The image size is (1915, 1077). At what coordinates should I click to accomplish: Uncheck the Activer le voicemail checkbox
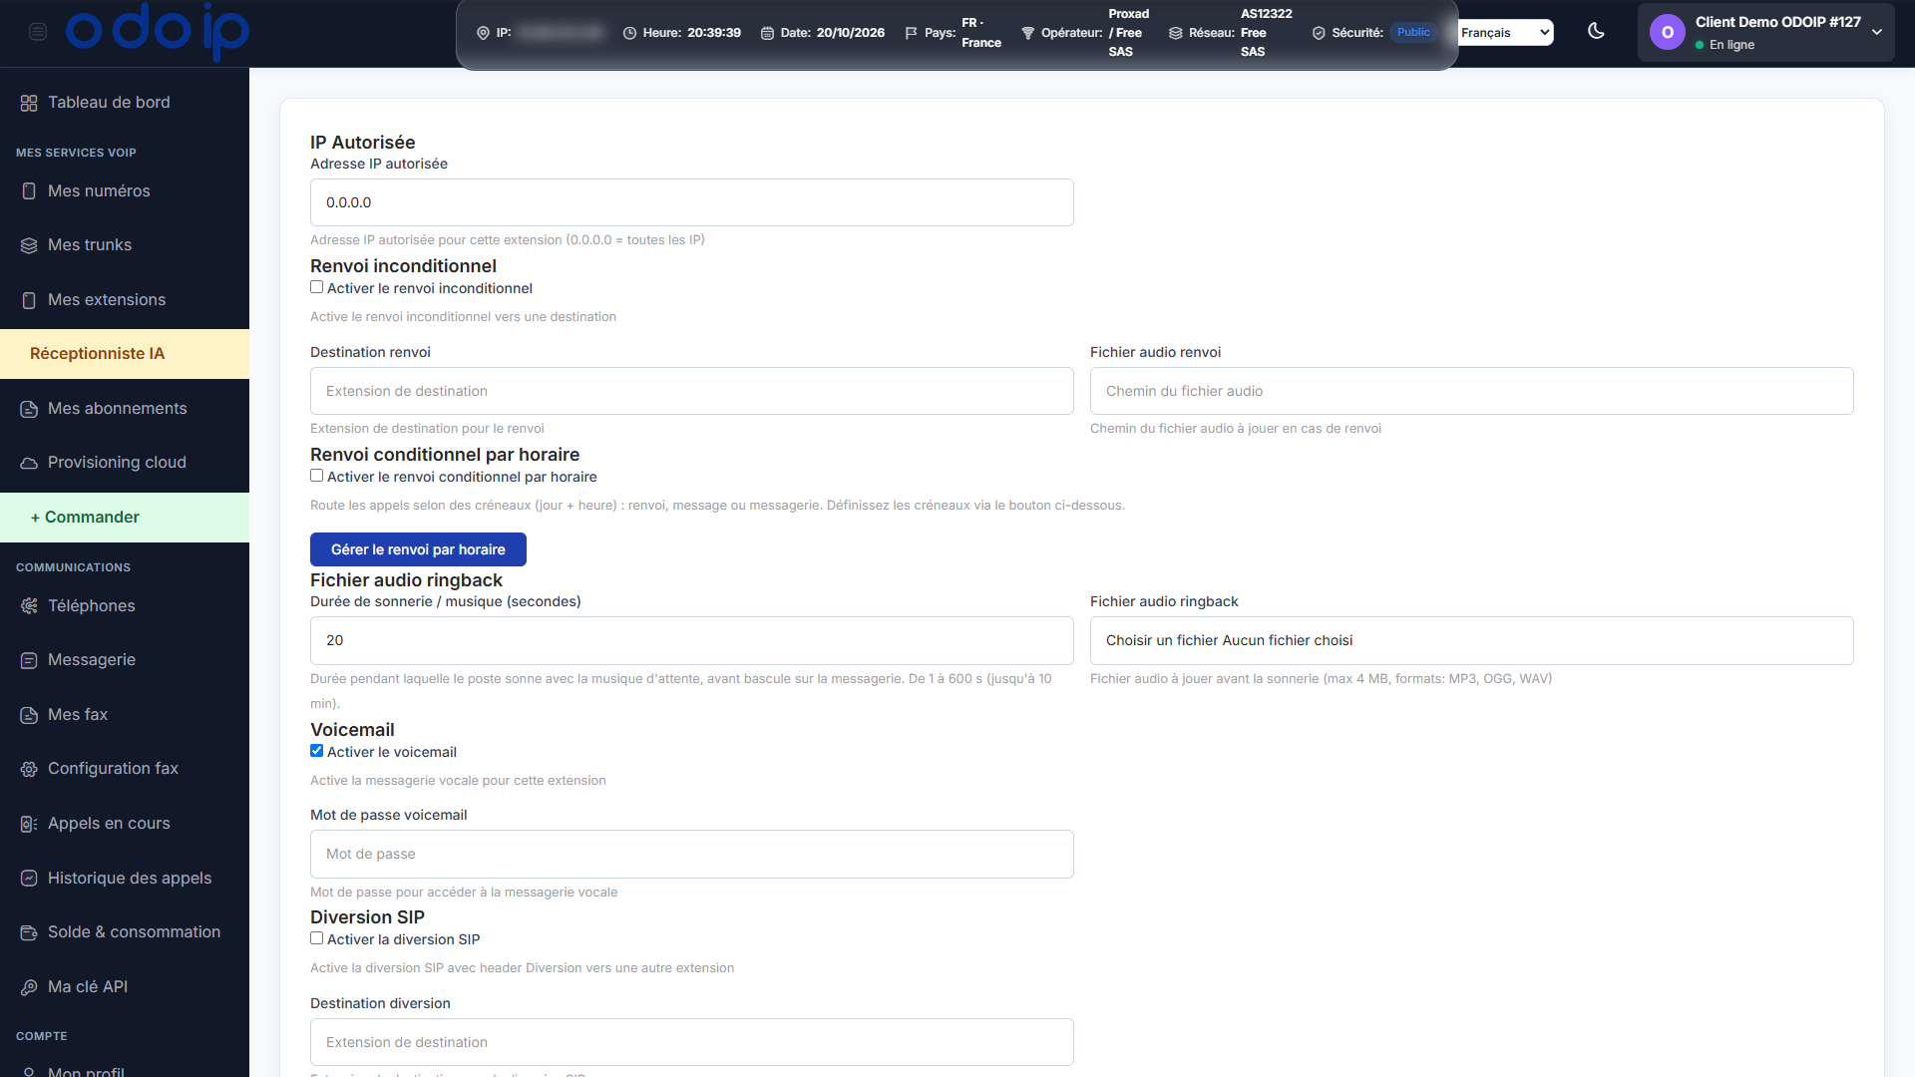316,751
